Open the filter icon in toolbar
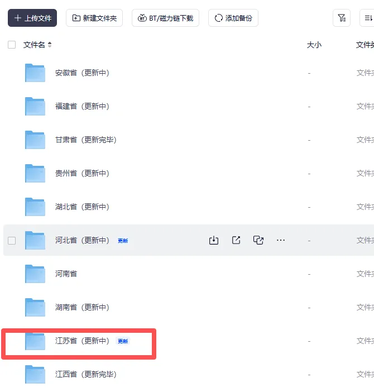 tap(342, 18)
